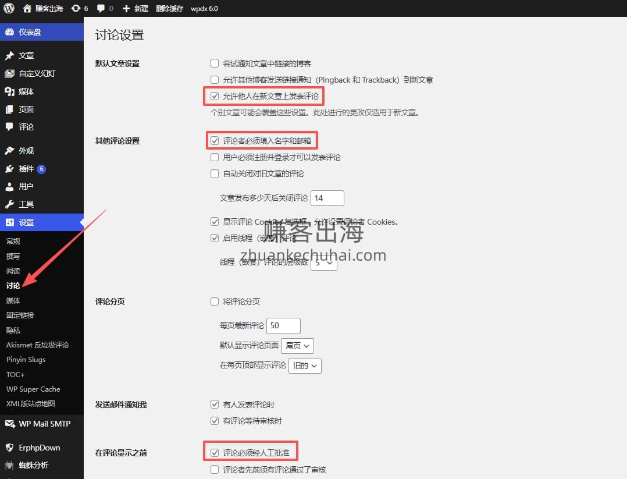Open the 工具 wrench icon in sidebar
The image size is (627, 479).
click(x=9, y=204)
